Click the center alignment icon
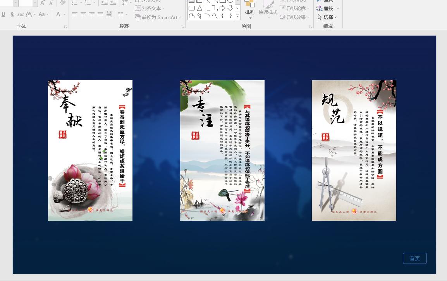Image resolution: width=447 pixels, height=281 pixels. click(x=83, y=14)
